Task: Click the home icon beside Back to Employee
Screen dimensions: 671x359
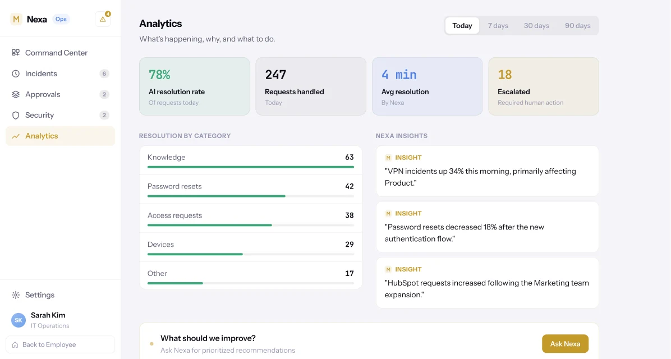Action: tap(15, 345)
